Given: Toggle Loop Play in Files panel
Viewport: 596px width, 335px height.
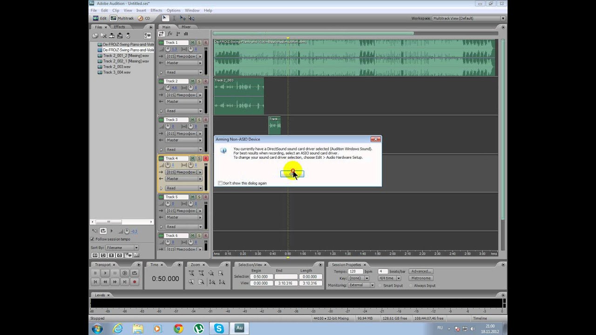Looking at the screenshot, I should (103, 231).
